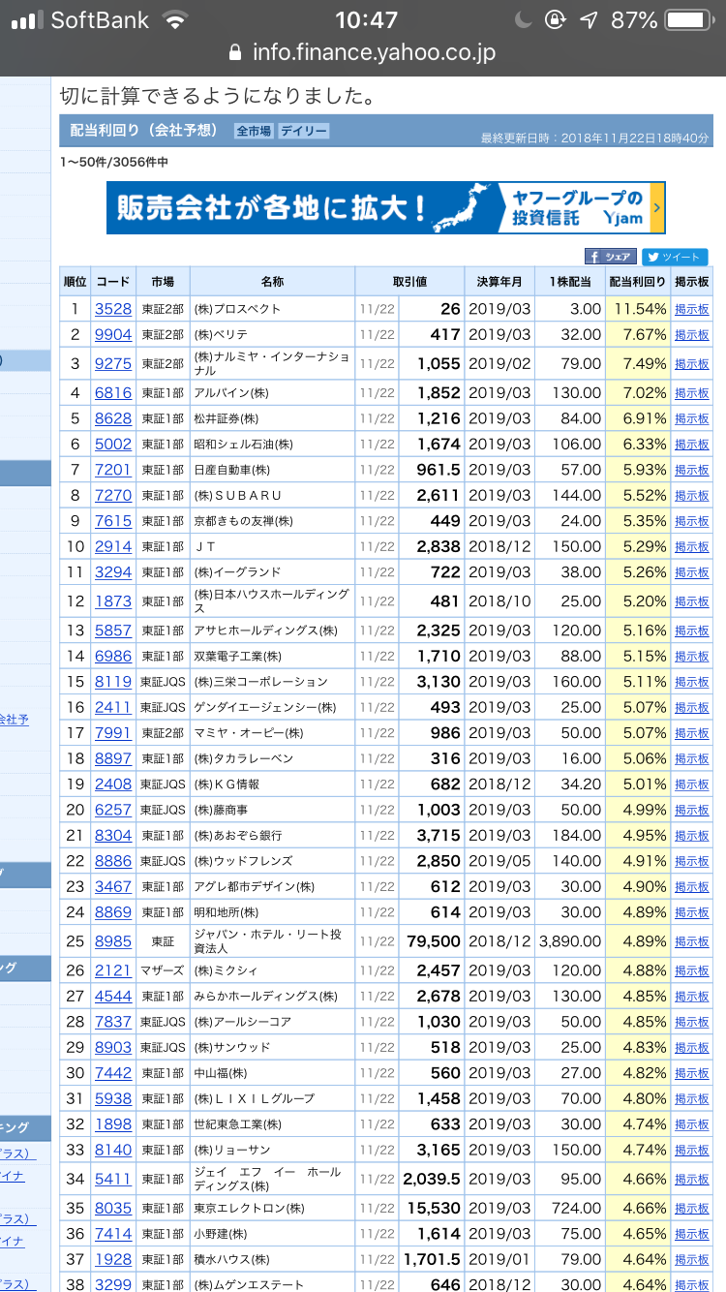
Task: Click the 11.54% dividend yield cell
Action: pos(638,309)
